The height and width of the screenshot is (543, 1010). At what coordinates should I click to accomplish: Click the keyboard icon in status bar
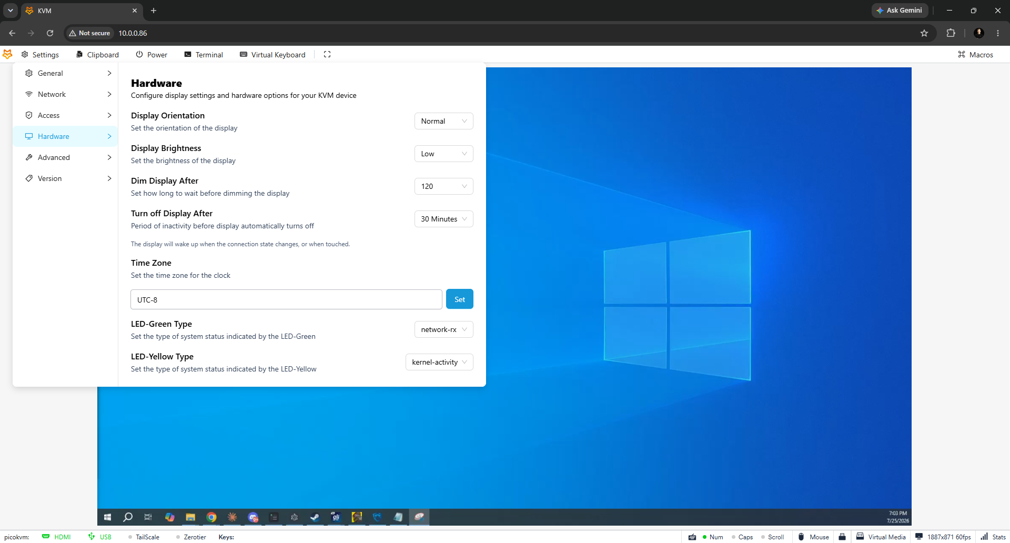tap(692, 537)
